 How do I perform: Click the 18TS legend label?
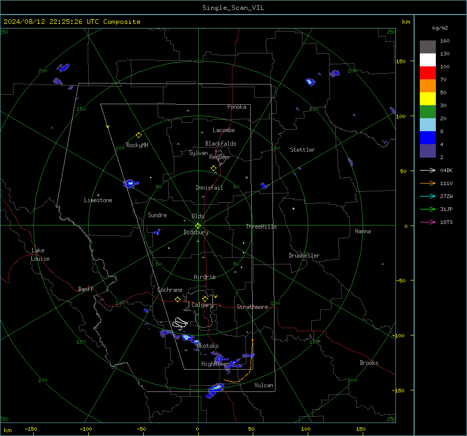click(446, 222)
